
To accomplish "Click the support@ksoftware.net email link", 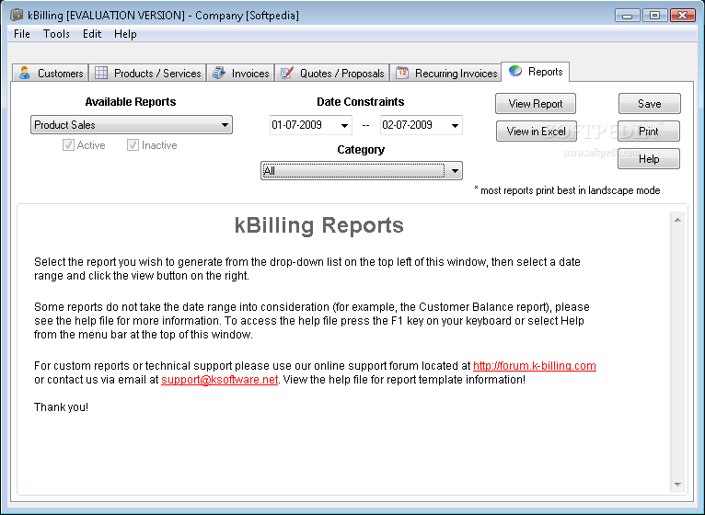I will tap(219, 380).
